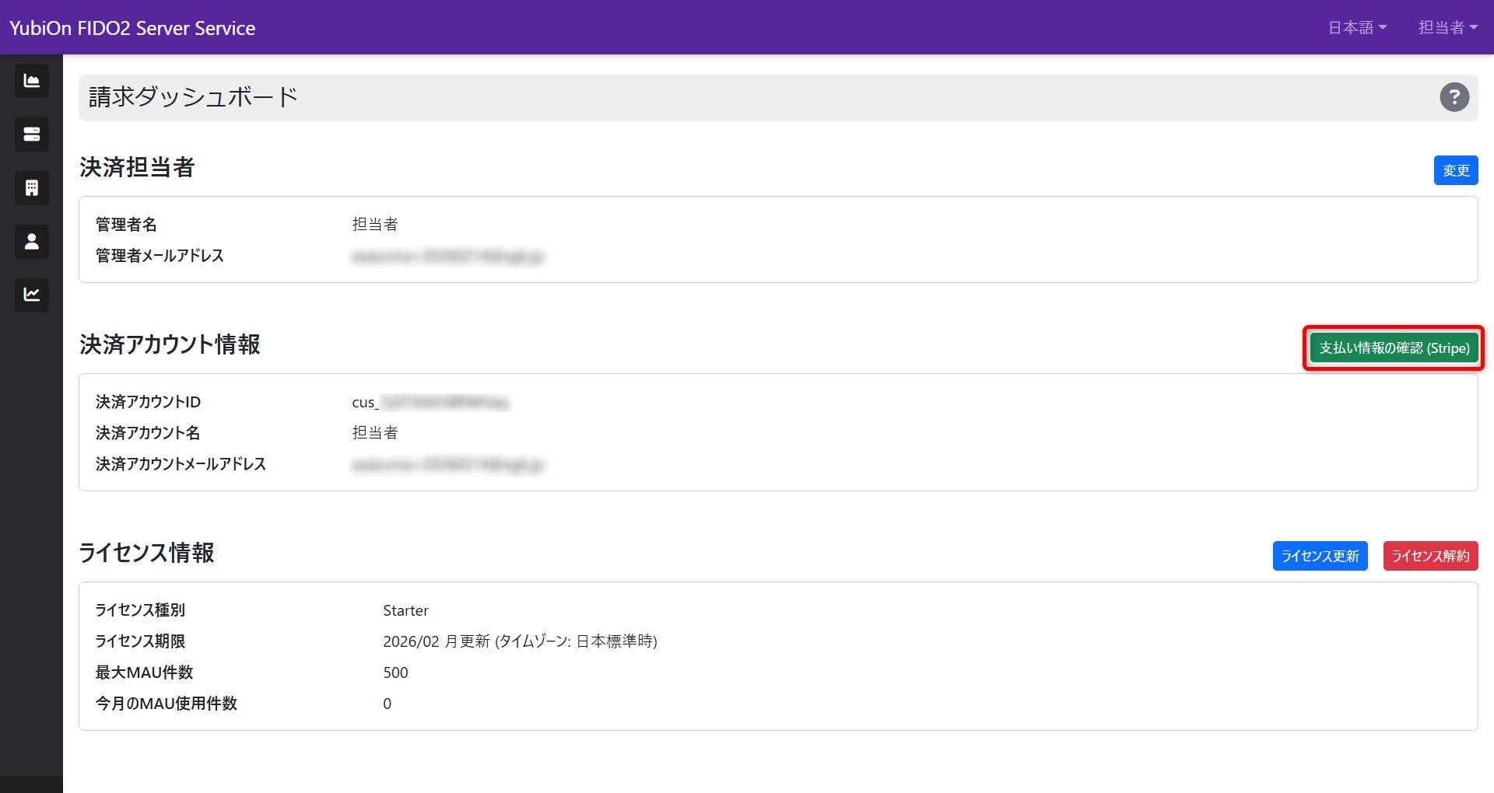This screenshot has height=793, width=1494.
Task: Select the 最大MAU件数 value of 500
Action: (396, 672)
